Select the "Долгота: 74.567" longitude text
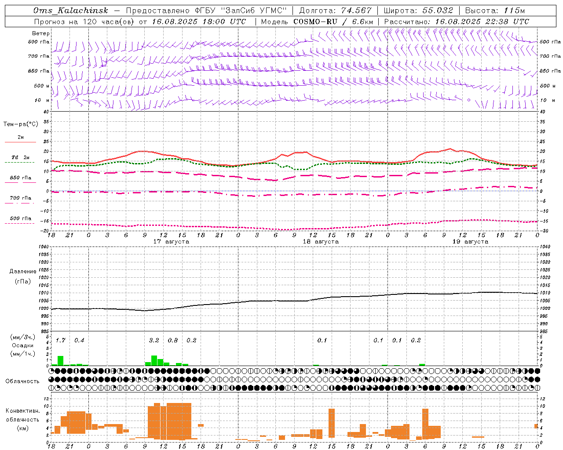Image resolution: width=563 pixels, height=450 pixels. coord(336,11)
